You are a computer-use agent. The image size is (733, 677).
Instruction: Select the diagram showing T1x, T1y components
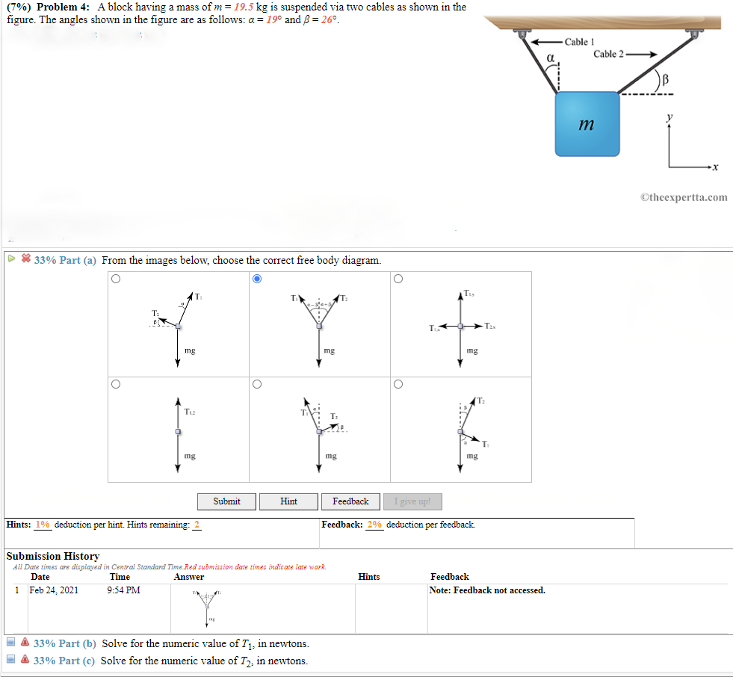point(398,278)
